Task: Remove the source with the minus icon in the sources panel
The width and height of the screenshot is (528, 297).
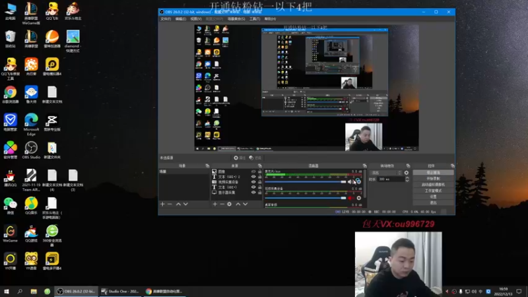Action: click(x=222, y=204)
